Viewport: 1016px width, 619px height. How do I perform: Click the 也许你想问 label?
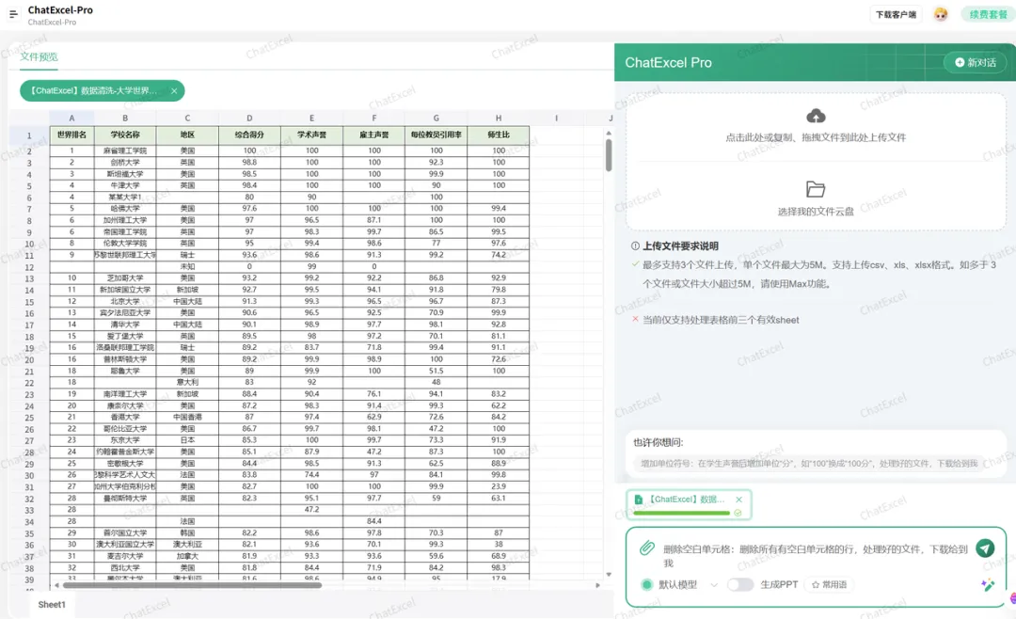(658, 443)
